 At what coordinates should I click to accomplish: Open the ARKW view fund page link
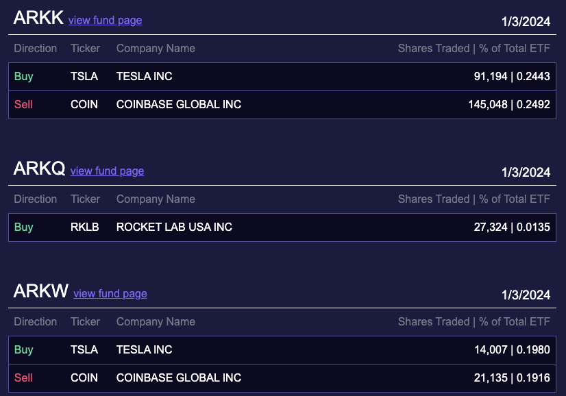110,294
